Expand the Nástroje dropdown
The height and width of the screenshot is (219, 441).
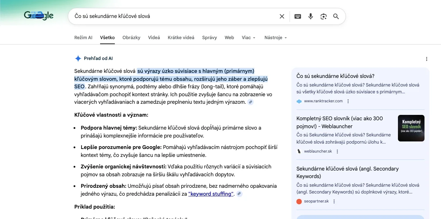pos(275,37)
